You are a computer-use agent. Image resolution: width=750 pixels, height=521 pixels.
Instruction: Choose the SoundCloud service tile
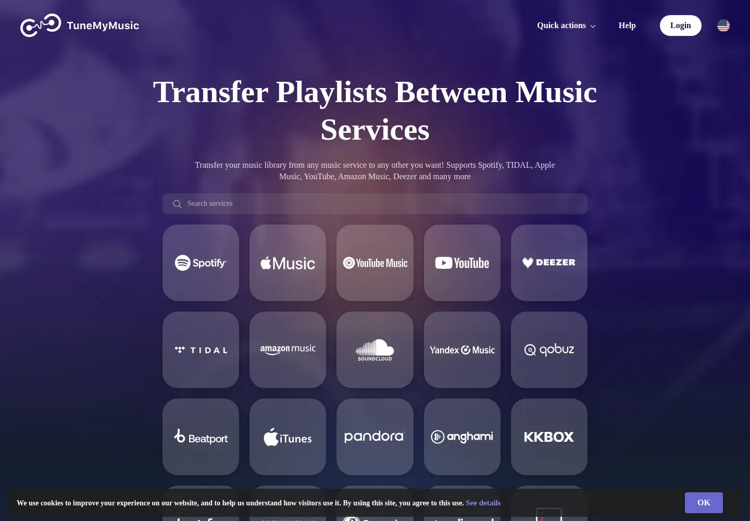pos(375,350)
